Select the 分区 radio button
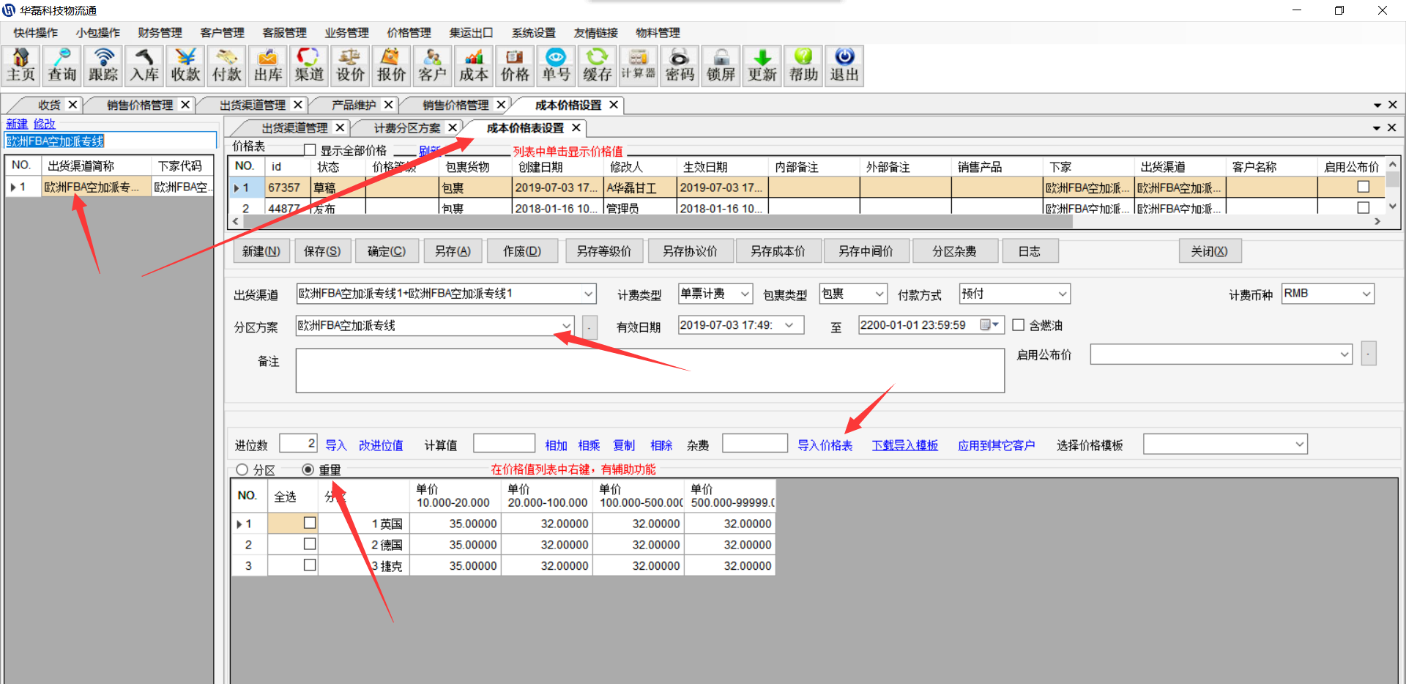Image resolution: width=1406 pixels, height=684 pixels. (x=242, y=470)
